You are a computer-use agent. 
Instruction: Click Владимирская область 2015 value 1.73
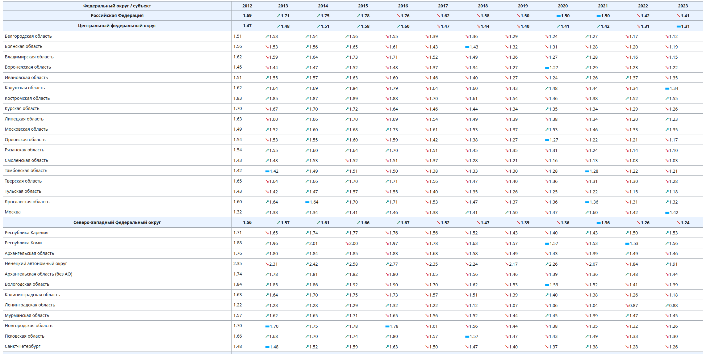point(353,57)
